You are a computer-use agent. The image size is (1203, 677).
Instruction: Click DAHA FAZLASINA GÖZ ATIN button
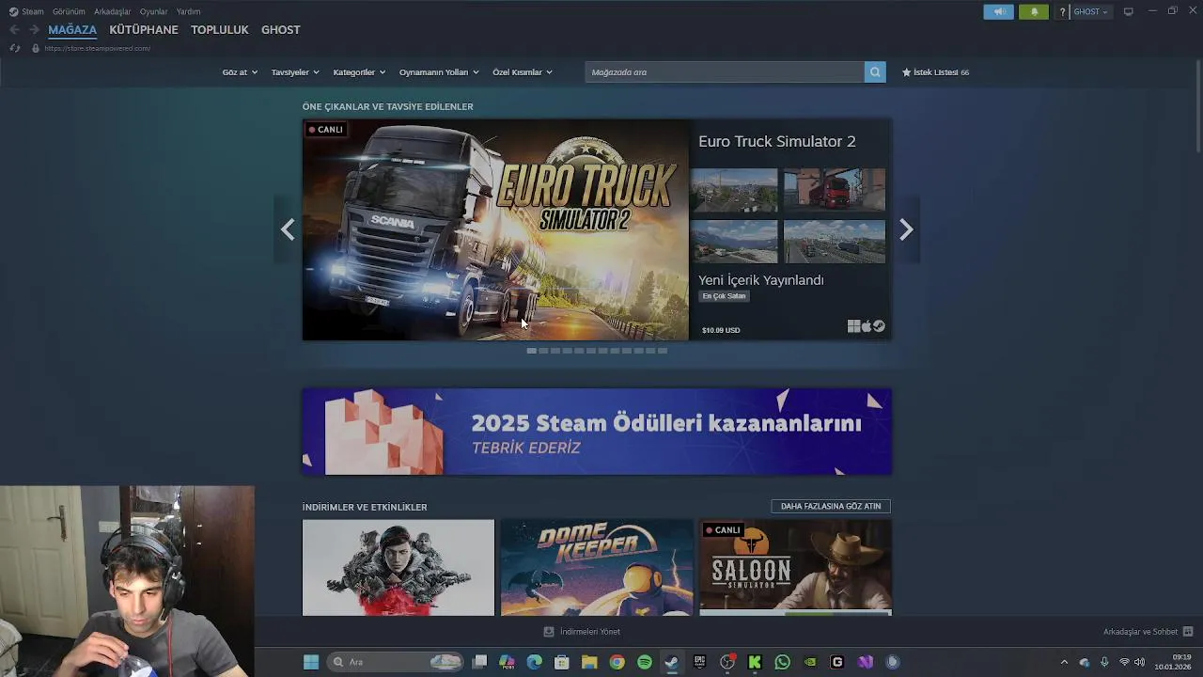(x=831, y=506)
